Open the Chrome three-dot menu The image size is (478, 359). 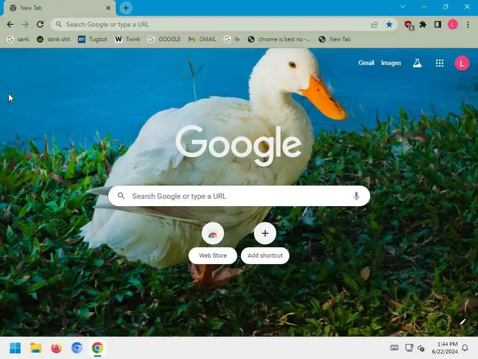468,24
